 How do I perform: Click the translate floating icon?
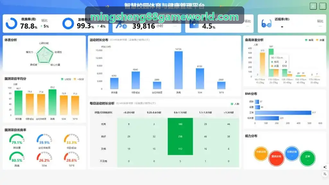pyautogui.click(x=325, y=174)
